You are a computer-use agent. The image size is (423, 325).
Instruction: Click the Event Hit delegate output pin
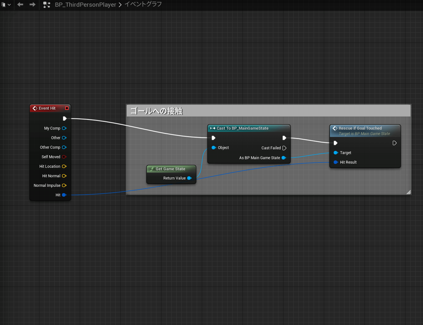point(67,108)
